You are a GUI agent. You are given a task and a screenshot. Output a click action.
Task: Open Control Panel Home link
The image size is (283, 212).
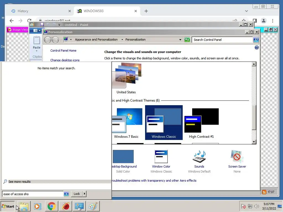pos(63,51)
